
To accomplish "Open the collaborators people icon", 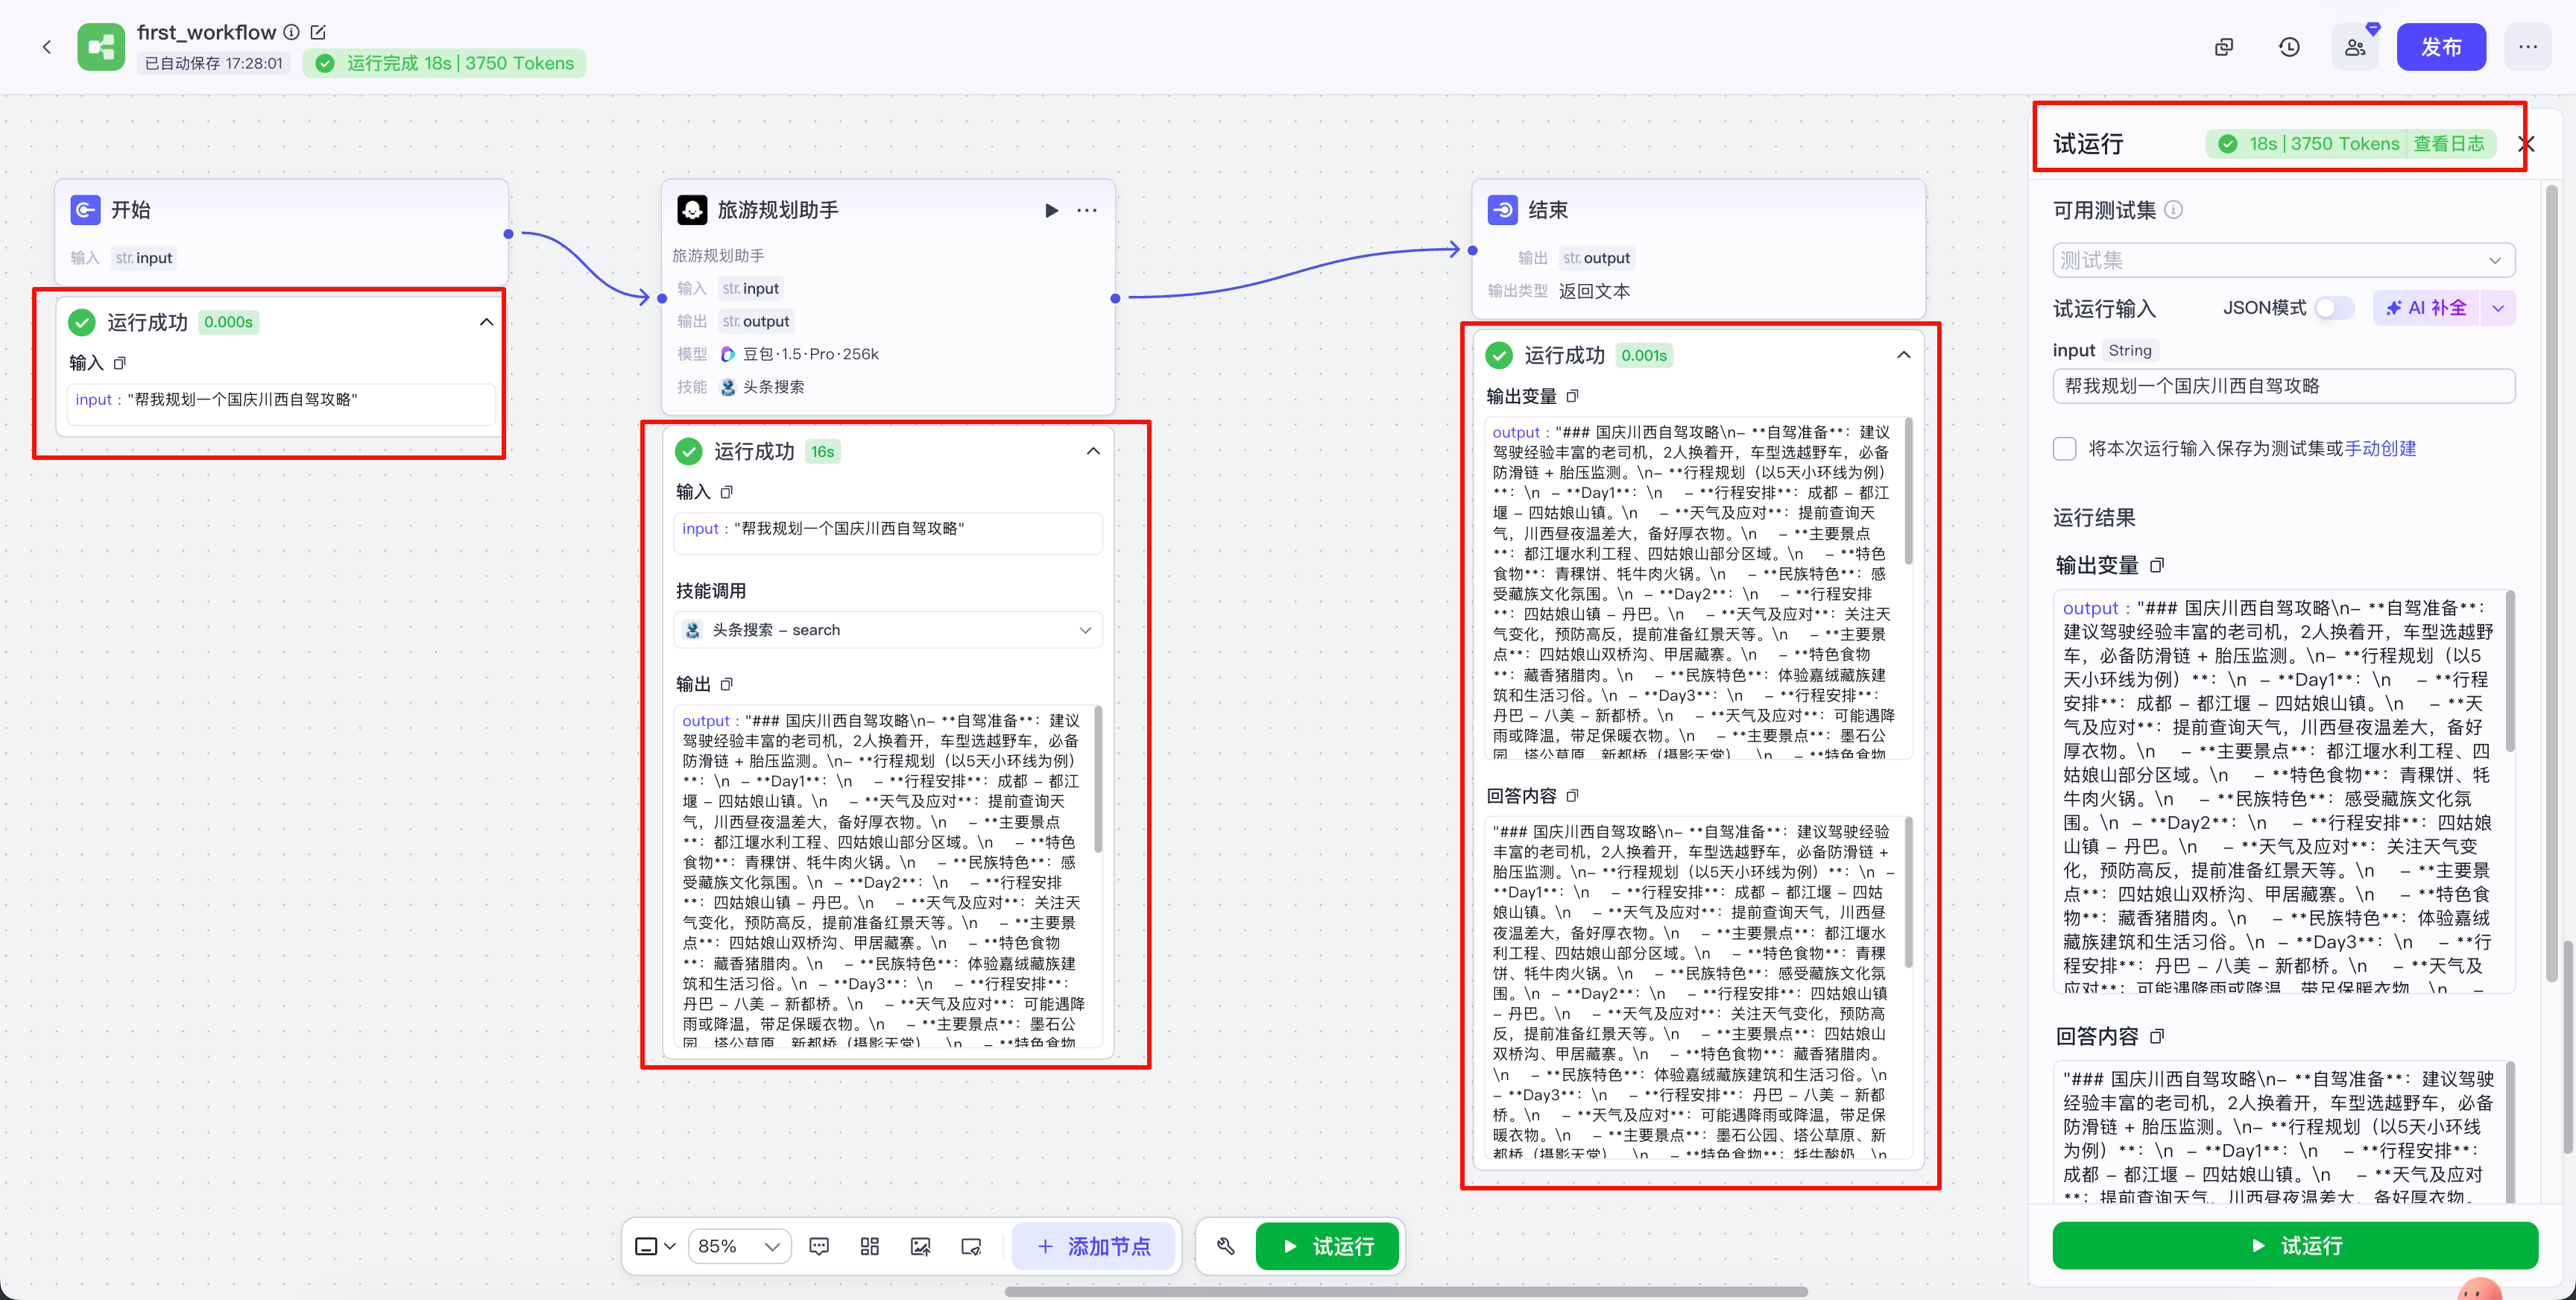I will point(2355,47).
